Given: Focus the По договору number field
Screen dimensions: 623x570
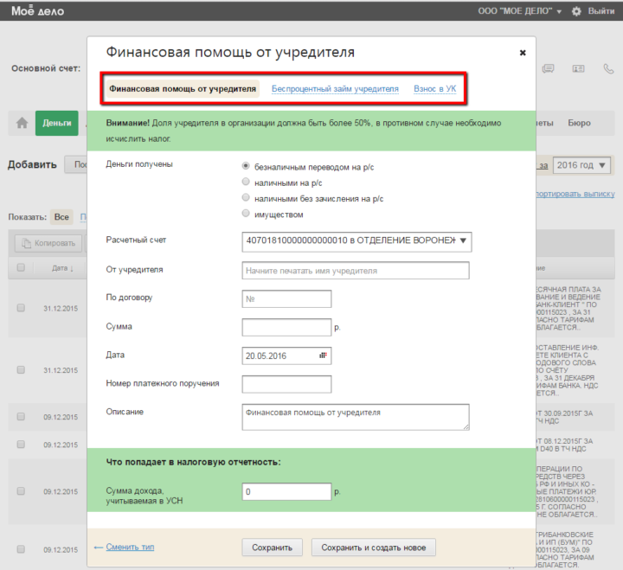Looking at the screenshot, I should 286,298.
